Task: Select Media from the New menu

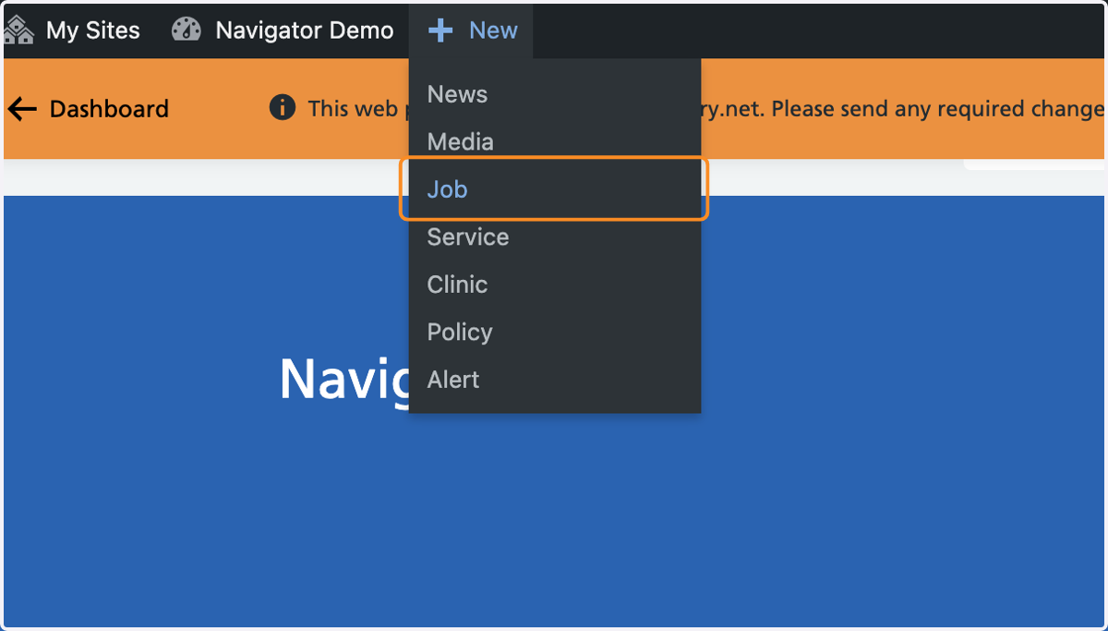Action: [555, 142]
